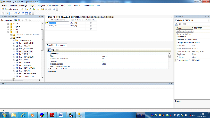Open Internet Explorer from the taskbar

[x=23, y=115]
